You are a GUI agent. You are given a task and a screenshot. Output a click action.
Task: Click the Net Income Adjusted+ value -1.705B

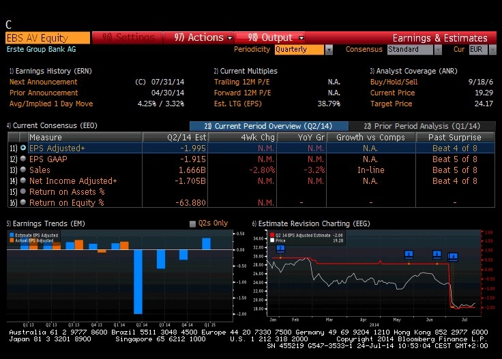tap(190, 181)
